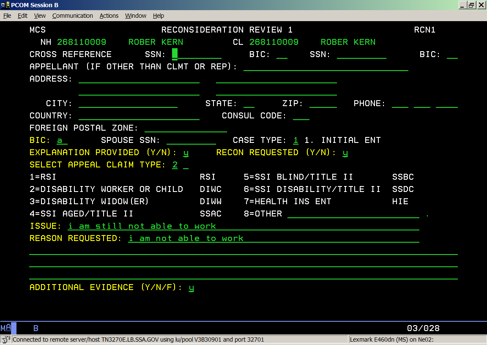
Task: Open the Actions menu
Action: [x=109, y=16]
